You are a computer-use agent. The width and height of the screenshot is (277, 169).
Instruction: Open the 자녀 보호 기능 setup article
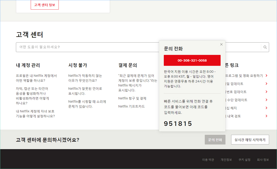[x=35, y=114]
